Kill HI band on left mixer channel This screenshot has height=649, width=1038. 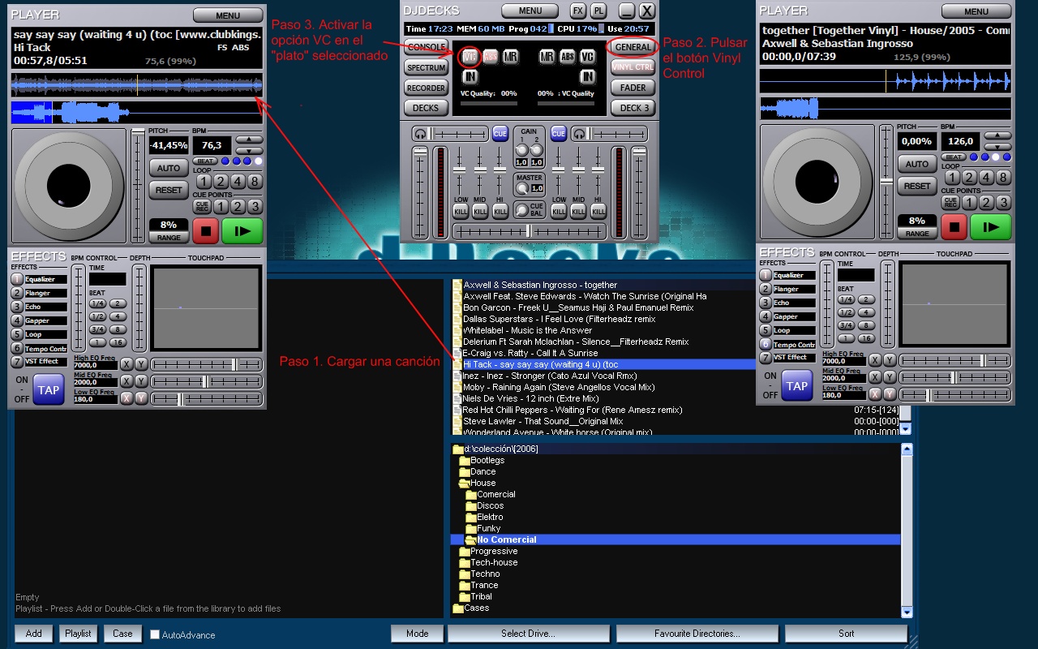[500, 211]
